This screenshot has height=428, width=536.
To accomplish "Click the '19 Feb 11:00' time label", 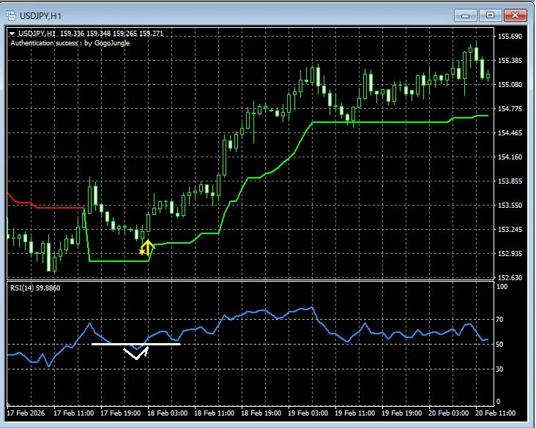I will (354, 413).
